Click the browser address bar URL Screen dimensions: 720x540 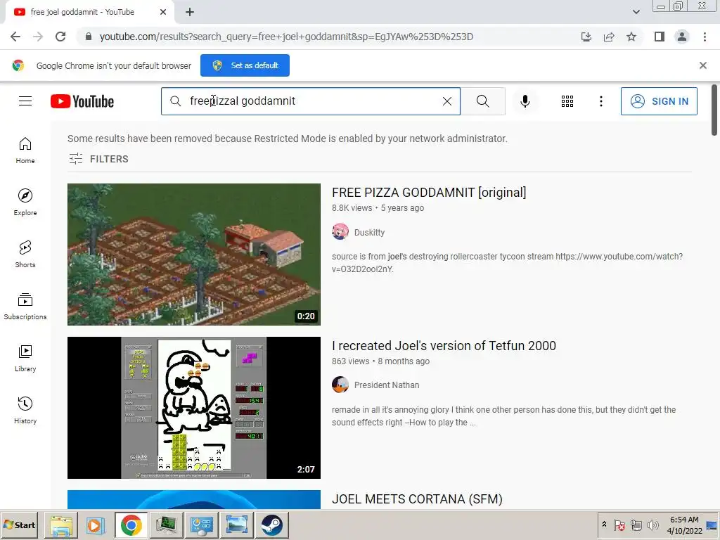pyautogui.click(x=287, y=37)
